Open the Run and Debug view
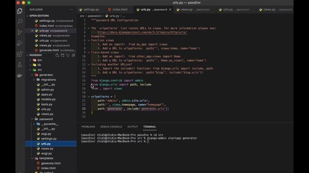This screenshot has height=173, width=309. click(x=19, y=43)
